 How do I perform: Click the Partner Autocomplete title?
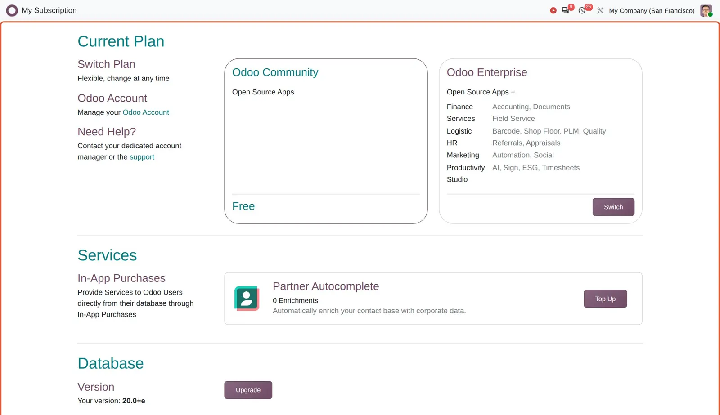[x=326, y=286]
